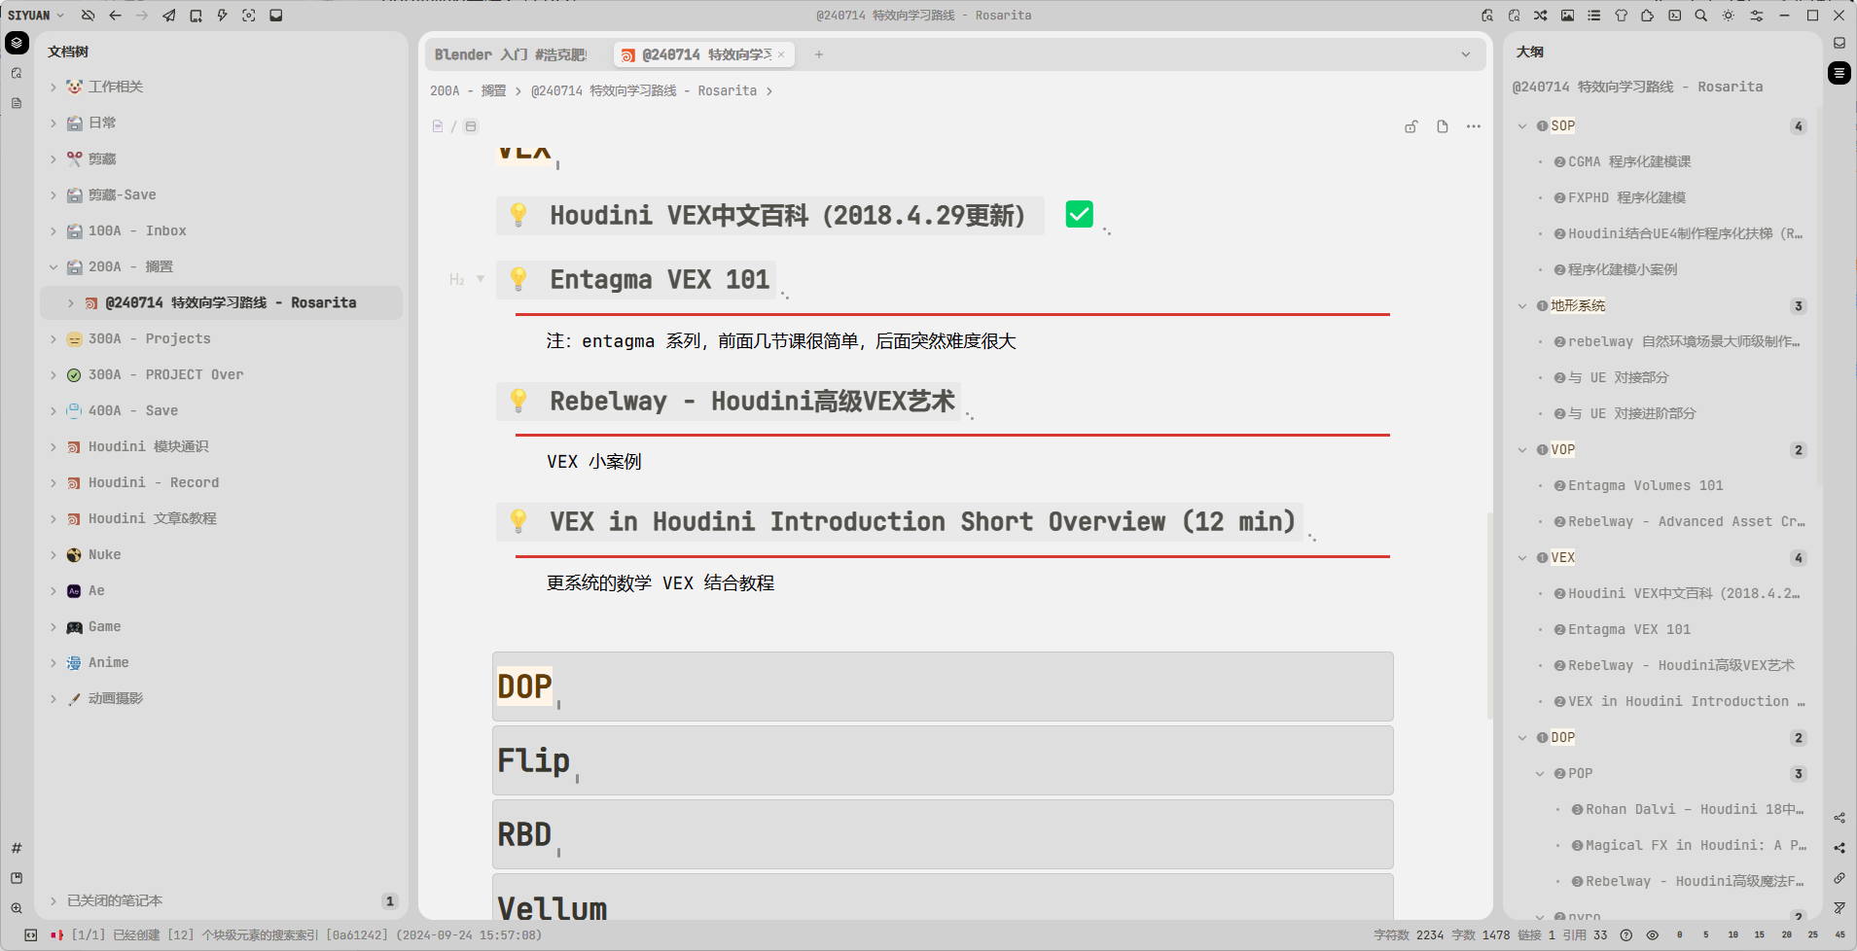The image size is (1857, 951).
Task: Click Rebelway - Houdini高级VEX艺术 heading
Action: [752, 401]
